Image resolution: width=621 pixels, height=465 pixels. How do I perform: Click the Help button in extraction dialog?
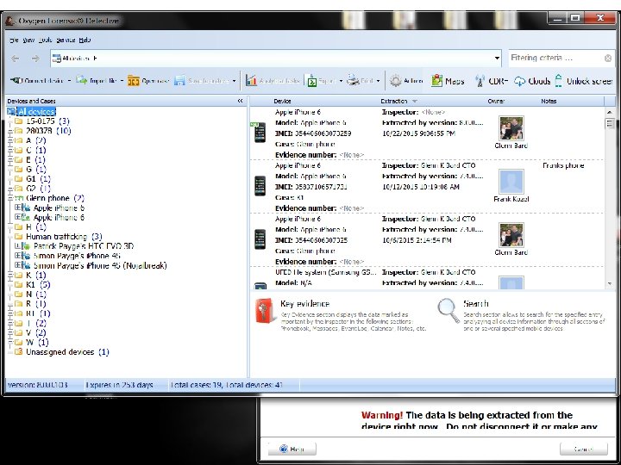[x=292, y=449]
